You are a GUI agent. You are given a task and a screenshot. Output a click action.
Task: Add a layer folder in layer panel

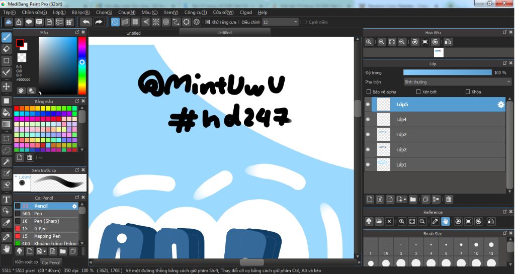[413, 199]
